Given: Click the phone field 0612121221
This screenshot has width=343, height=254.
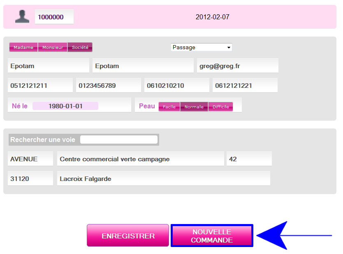Looking at the screenshot, I should point(245,86).
